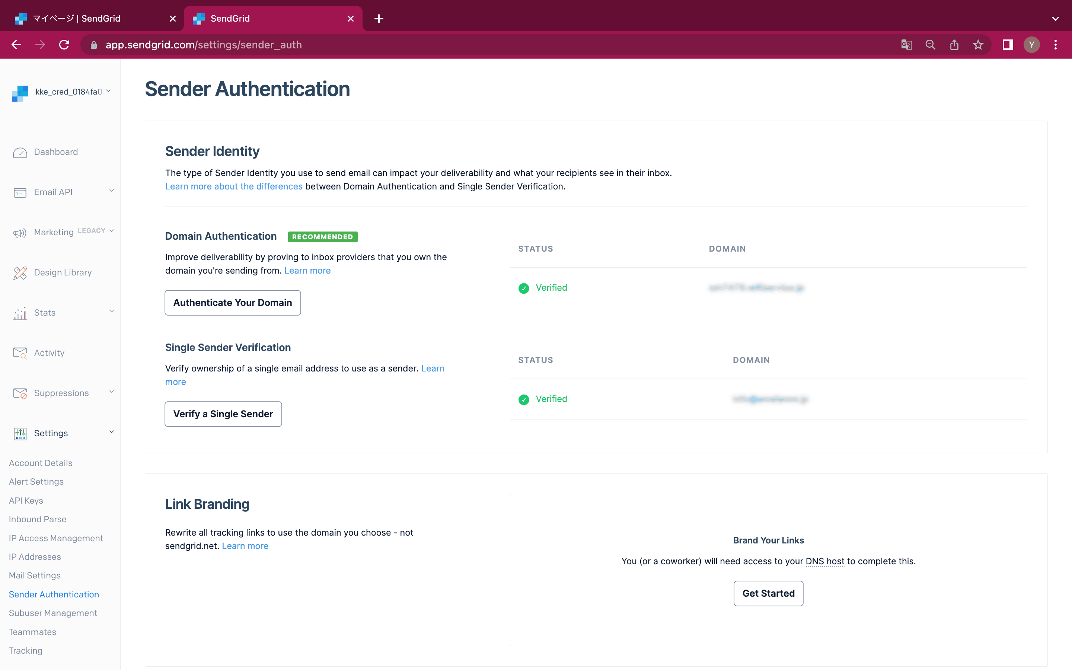Click the Design Library sidebar label
This screenshot has height=670, width=1072.
(x=63, y=272)
